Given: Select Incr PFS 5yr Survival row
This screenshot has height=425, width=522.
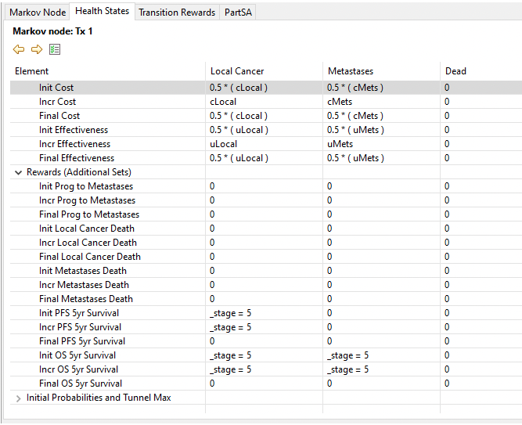Looking at the screenshot, I should (x=266, y=327).
